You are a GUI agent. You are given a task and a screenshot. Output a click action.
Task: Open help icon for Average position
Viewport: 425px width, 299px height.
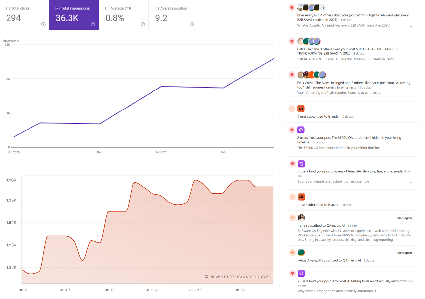coord(192,24)
